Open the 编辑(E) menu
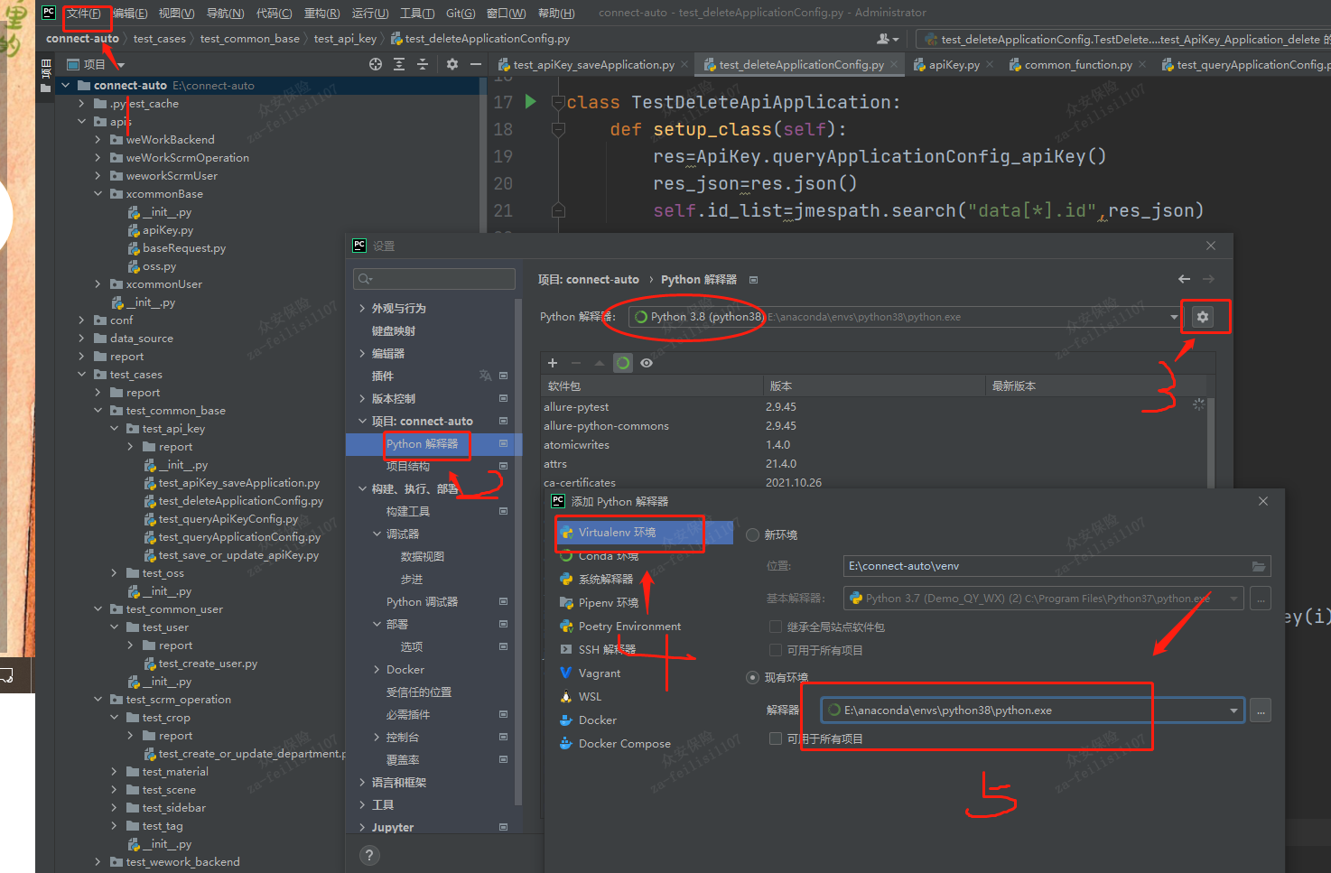 pyautogui.click(x=130, y=13)
